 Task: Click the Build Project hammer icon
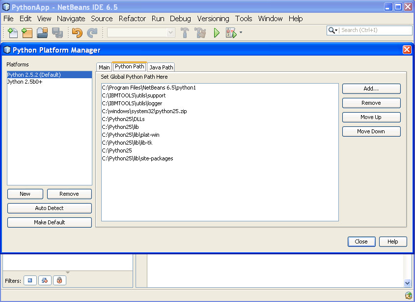pos(185,33)
